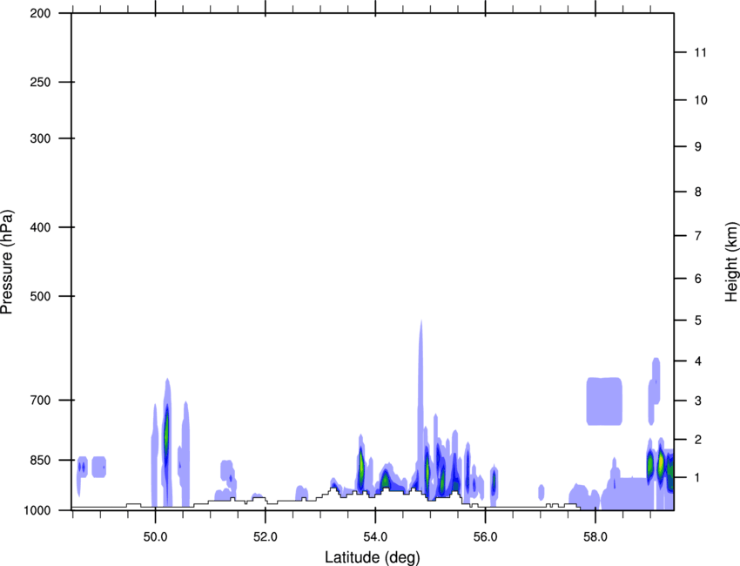The height and width of the screenshot is (566, 740).
Task: Click the 700 pressure tick label
Action: (x=40, y=400)
